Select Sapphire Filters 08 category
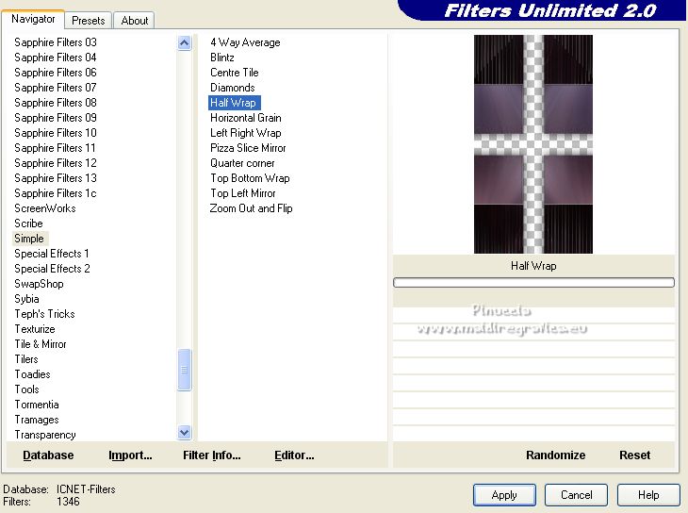This screenshot has height=513, width=688. tap(56, 103)
